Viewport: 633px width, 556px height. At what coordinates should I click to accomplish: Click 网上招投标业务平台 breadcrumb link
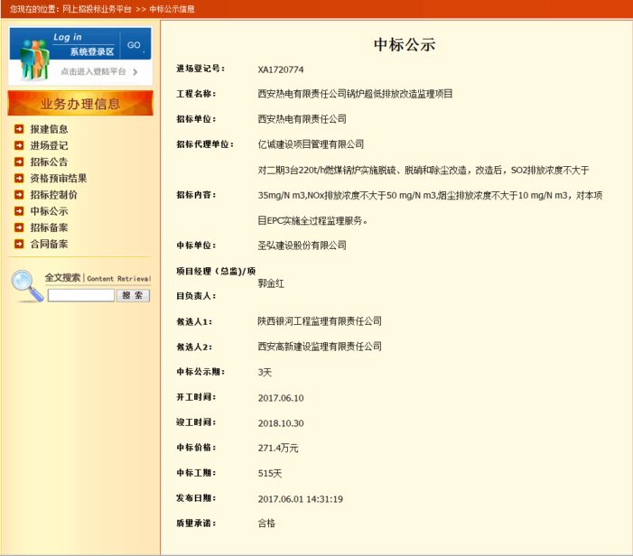(97, 9)
